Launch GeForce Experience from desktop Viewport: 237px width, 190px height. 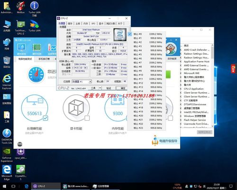pos(7,155)
